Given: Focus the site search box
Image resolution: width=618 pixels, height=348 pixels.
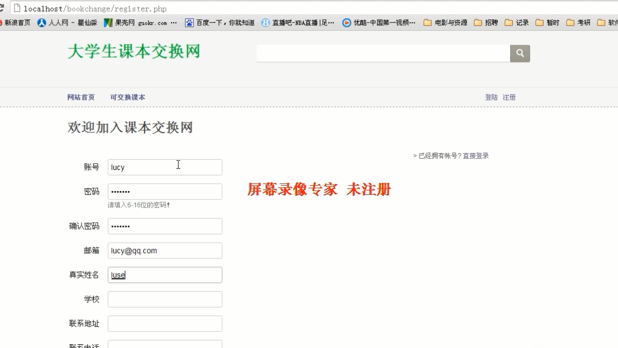Looking at the screenshot, I should coord(383,53).
